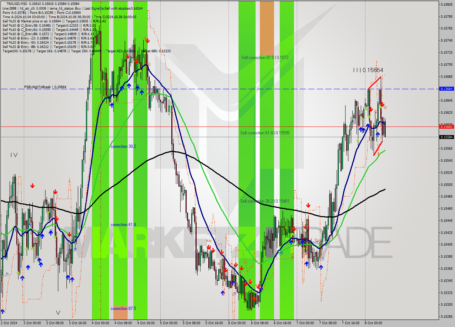Click the 0.15345 price axis label
Screen dimensions: 455x327
point(446,280)
